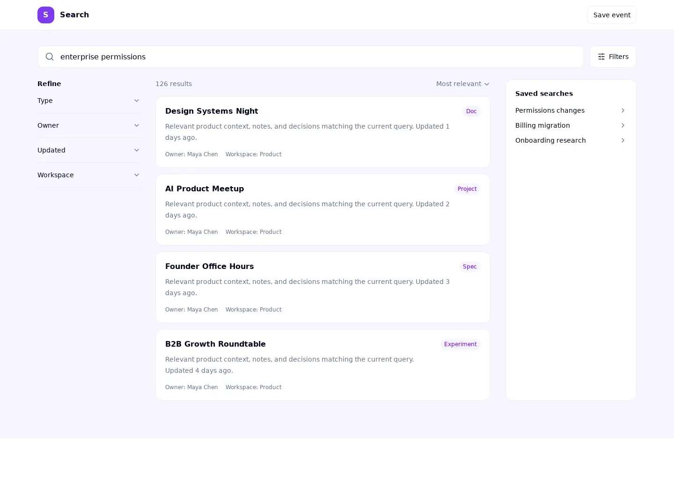Click the Save event button
Screen dimensions: 674x479
point(612,15)
